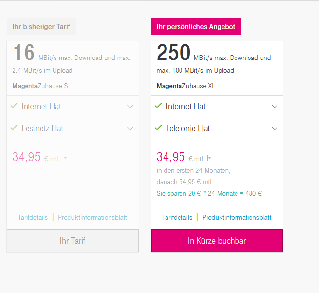Expand Telefonie-Flat details chevron
This screenshot has width=319, height=293.
point(275,129)
